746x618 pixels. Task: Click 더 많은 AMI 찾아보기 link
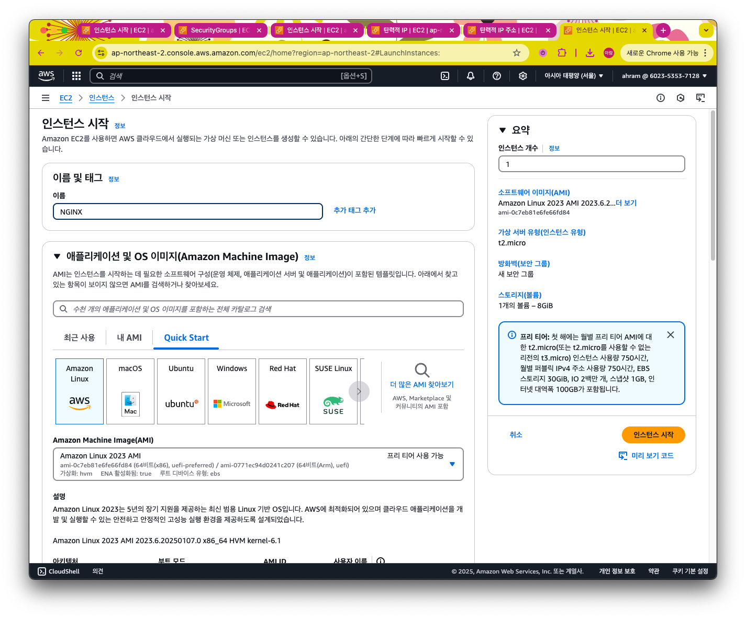[x=422, y=385]
